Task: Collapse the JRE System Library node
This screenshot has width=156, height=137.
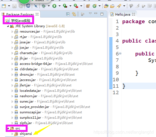Action: 8,26
